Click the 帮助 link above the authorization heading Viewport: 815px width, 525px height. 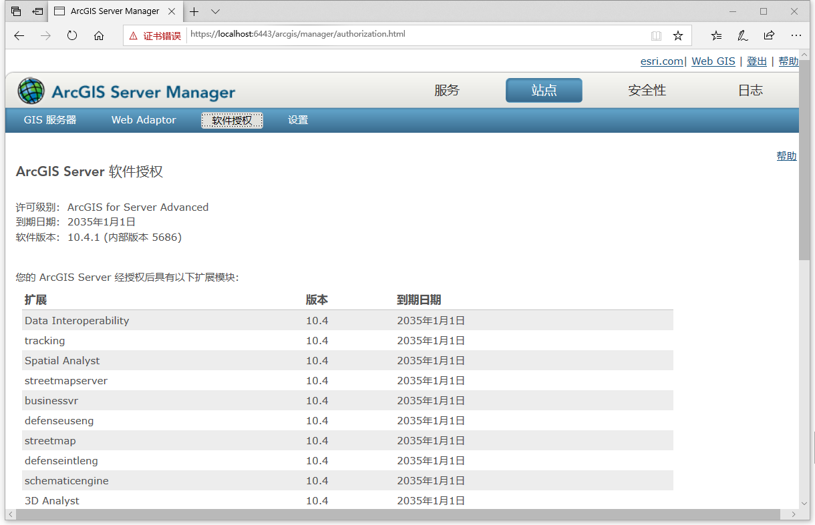(x=786, y=156)
